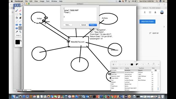Select font size 12 in the size list
The width and height of the screenshot is (176, 99).
tap(152, 79)
